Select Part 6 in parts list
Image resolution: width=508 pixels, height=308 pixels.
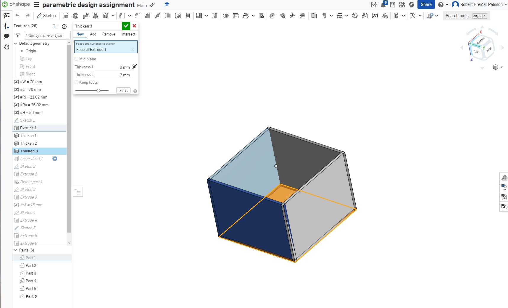[42, 296]
